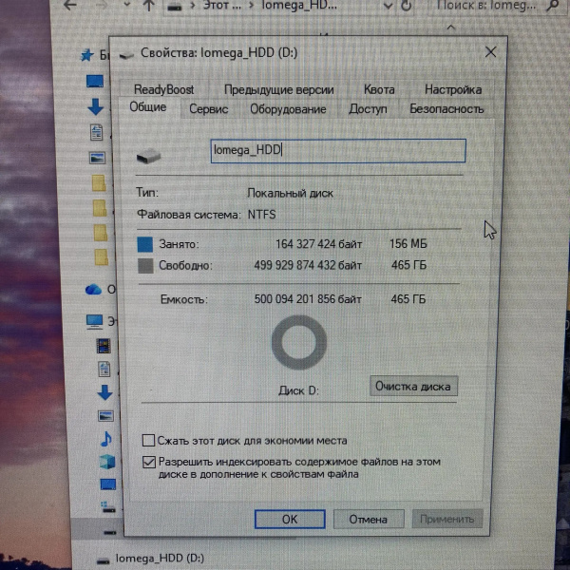Open Desktop icon under This PC in sidebar
570x570 pixels.
pos(108,484)
